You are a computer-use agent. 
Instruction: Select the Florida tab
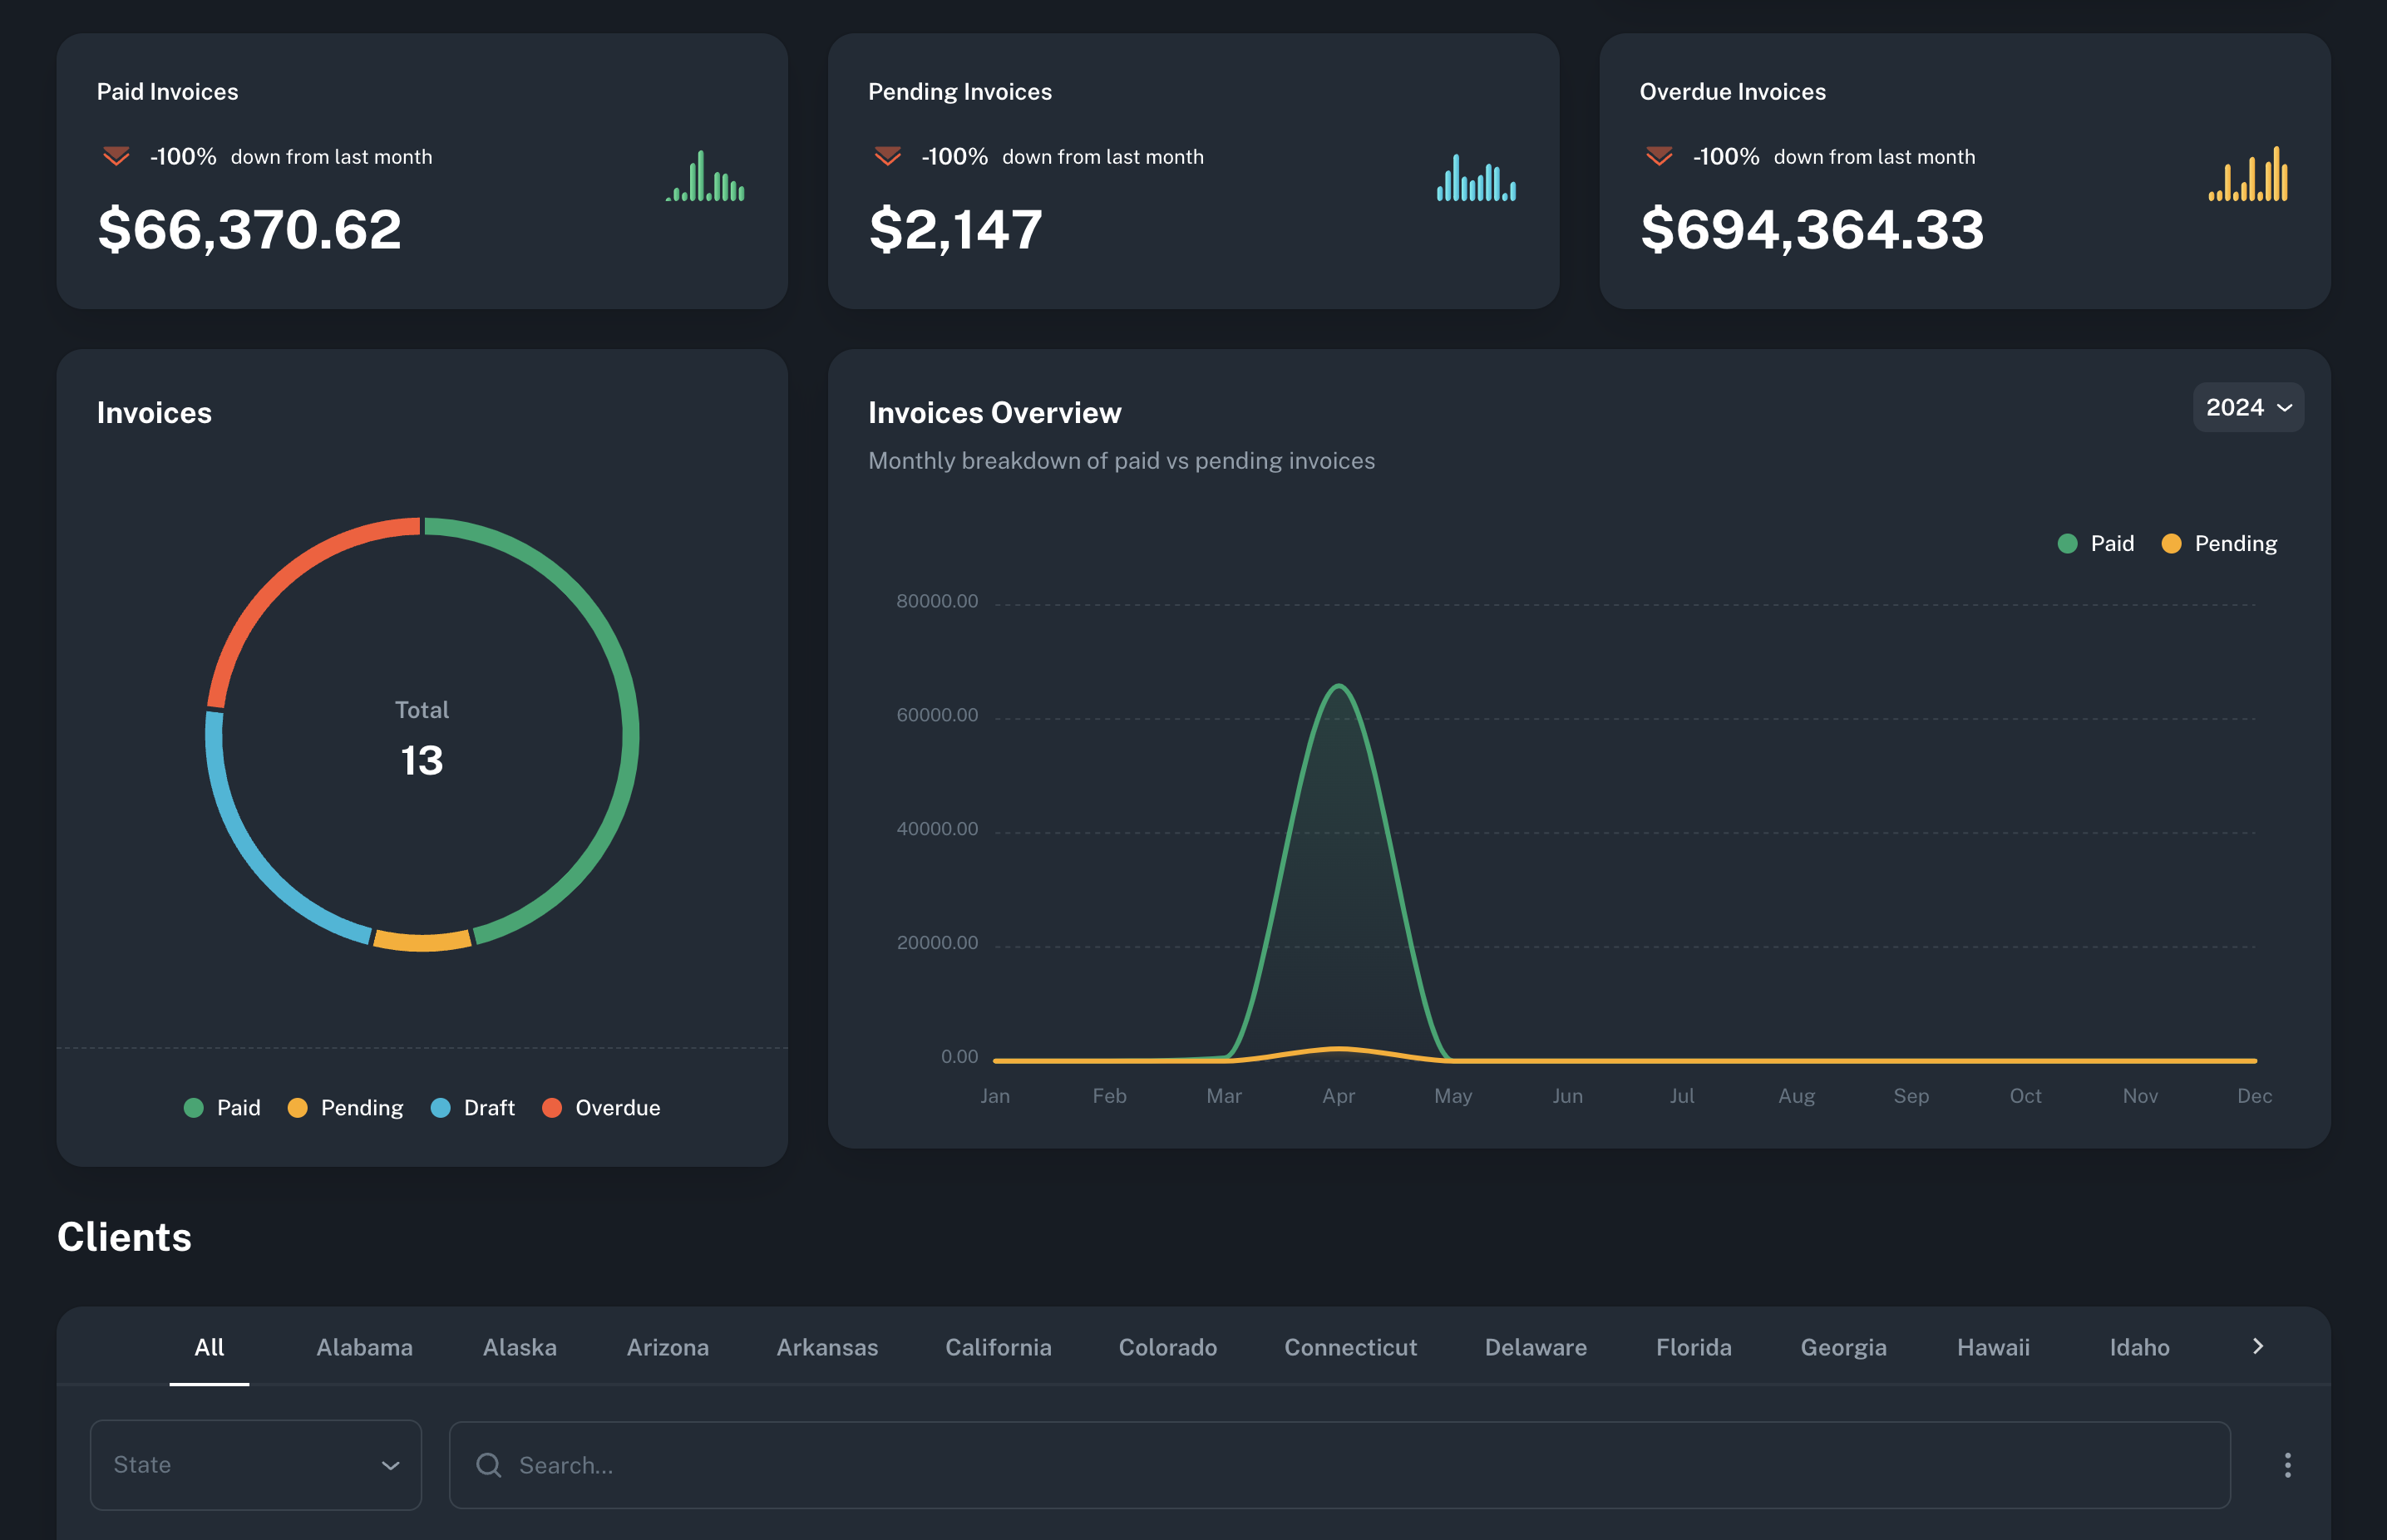(1693, 1347)
